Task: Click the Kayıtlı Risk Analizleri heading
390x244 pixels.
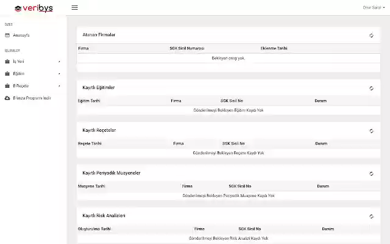Action: [x=104, y=215]
